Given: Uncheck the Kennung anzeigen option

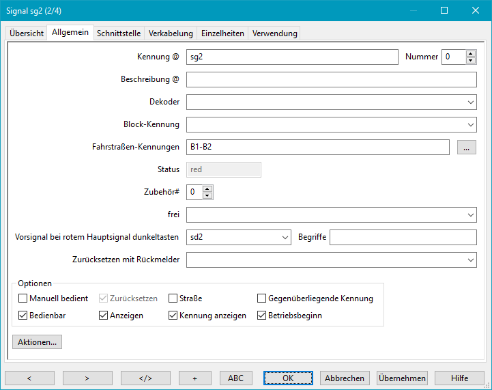Looking at the screenshot, I should [173, 316].
